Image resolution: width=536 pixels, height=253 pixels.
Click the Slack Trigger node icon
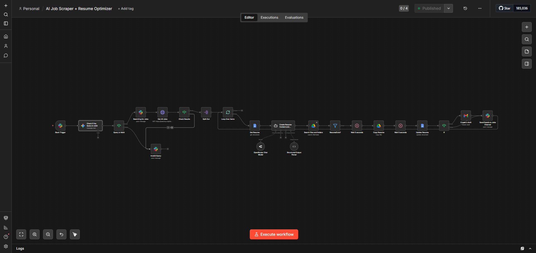(x=60, y=126)
